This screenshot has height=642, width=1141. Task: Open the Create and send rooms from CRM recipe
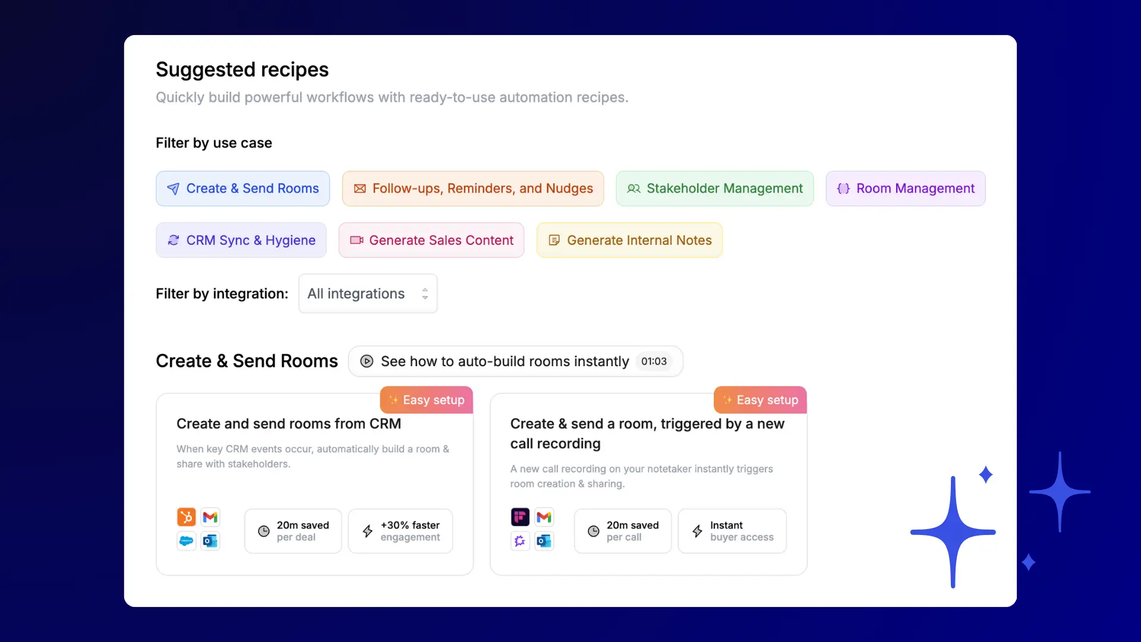click(x=289, y=424)
